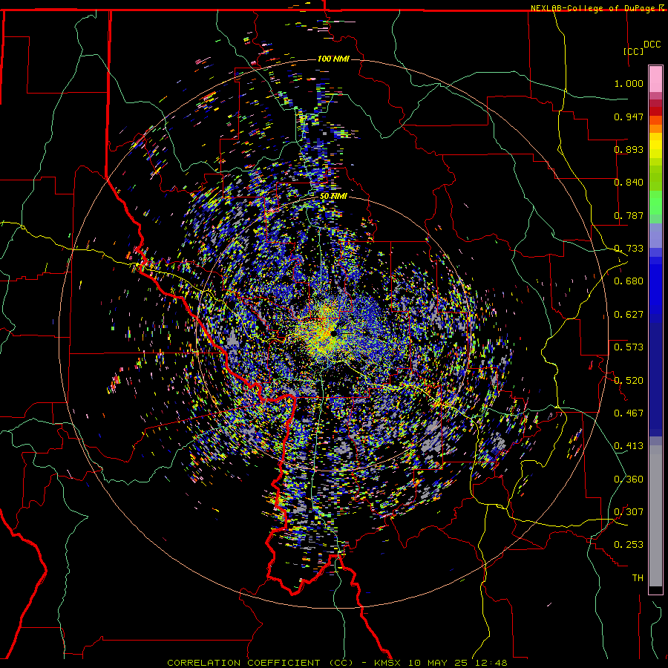This screenshot has height=668, width=668.
Task: Click the 0.787 legend value
Action: click(629, 215)
